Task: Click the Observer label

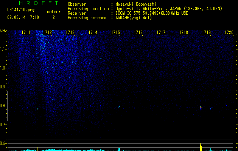Action: point(77,4)
